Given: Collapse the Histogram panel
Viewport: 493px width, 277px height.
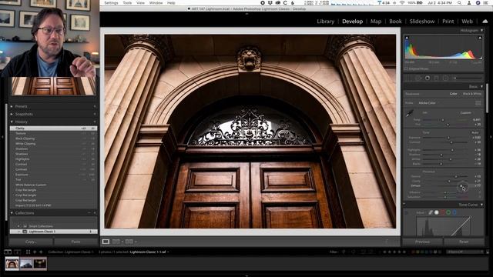Looking at the screenshot, I should 481,31.
